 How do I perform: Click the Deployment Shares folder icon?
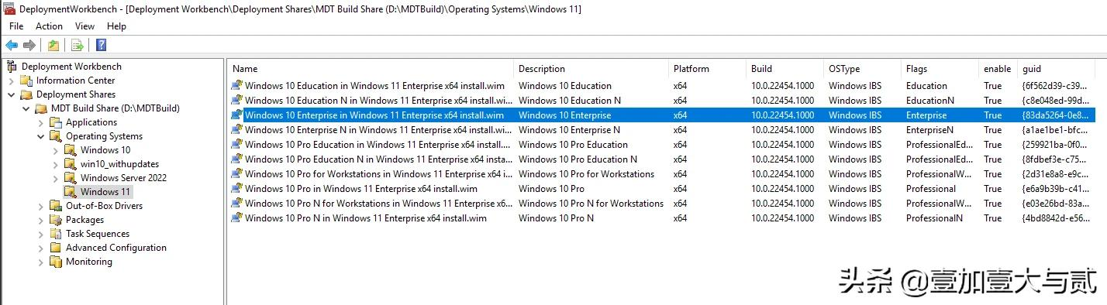[x=26, y=94]
